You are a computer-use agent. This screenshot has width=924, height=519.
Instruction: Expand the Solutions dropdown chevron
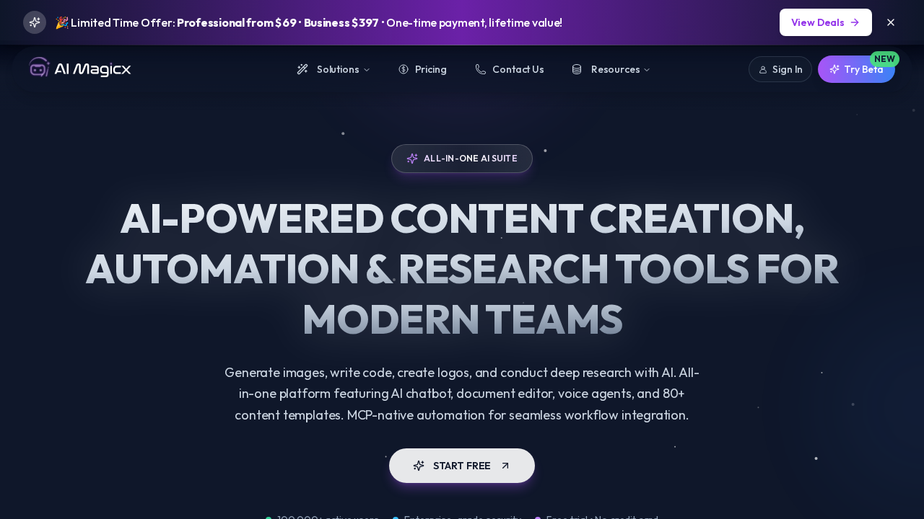click(367, 70)
